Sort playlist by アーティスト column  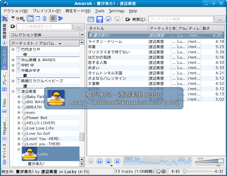tap(160, 29)
